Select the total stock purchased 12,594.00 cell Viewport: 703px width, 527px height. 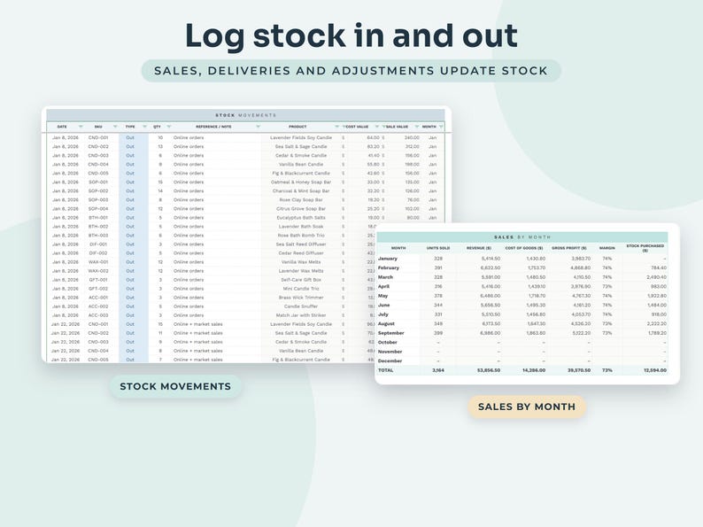[x=655, y=370]
